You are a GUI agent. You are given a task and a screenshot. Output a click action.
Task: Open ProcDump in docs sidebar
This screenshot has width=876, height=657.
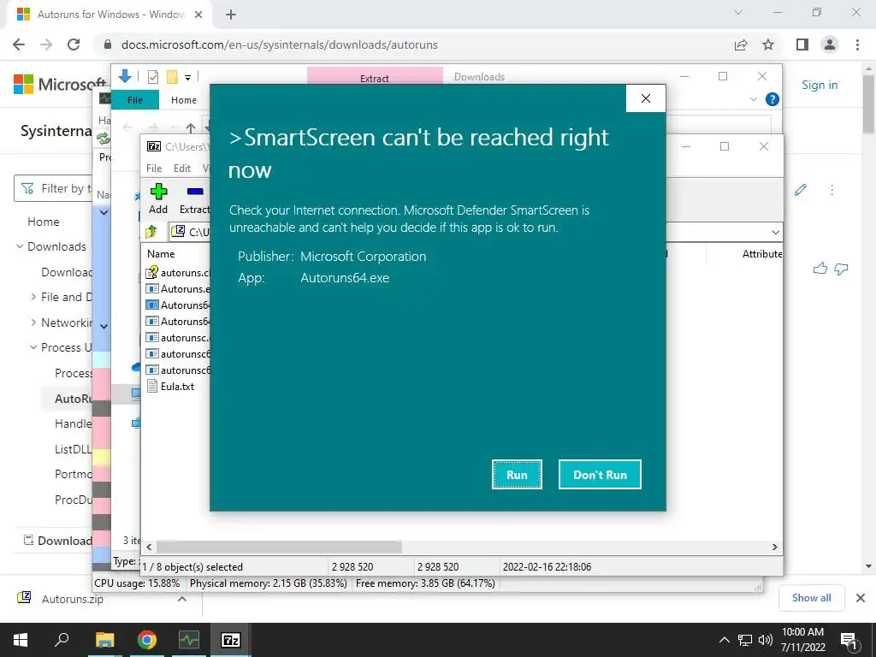pos(74,500)
